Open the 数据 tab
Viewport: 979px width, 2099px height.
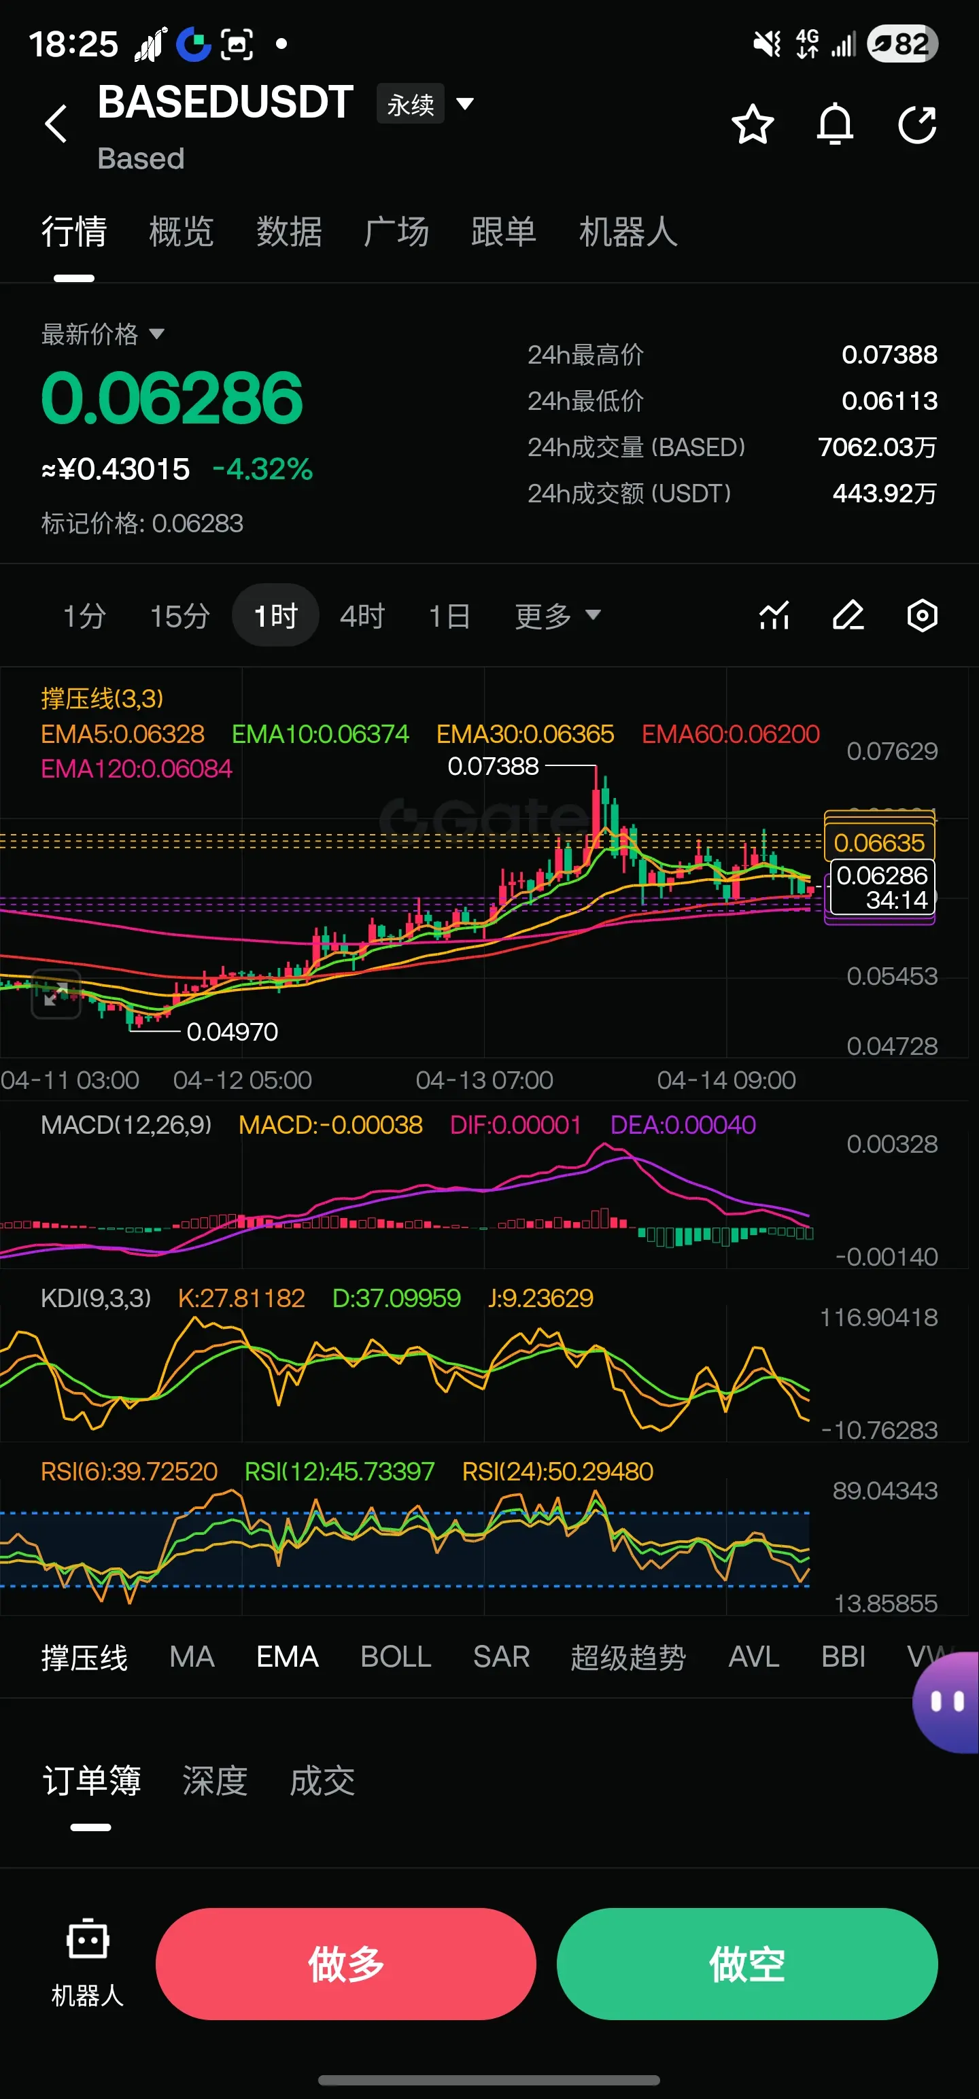click(x=288, y=232)
